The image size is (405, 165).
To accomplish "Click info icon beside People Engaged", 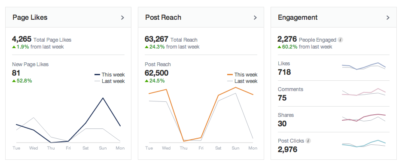I will click(341, 40).
